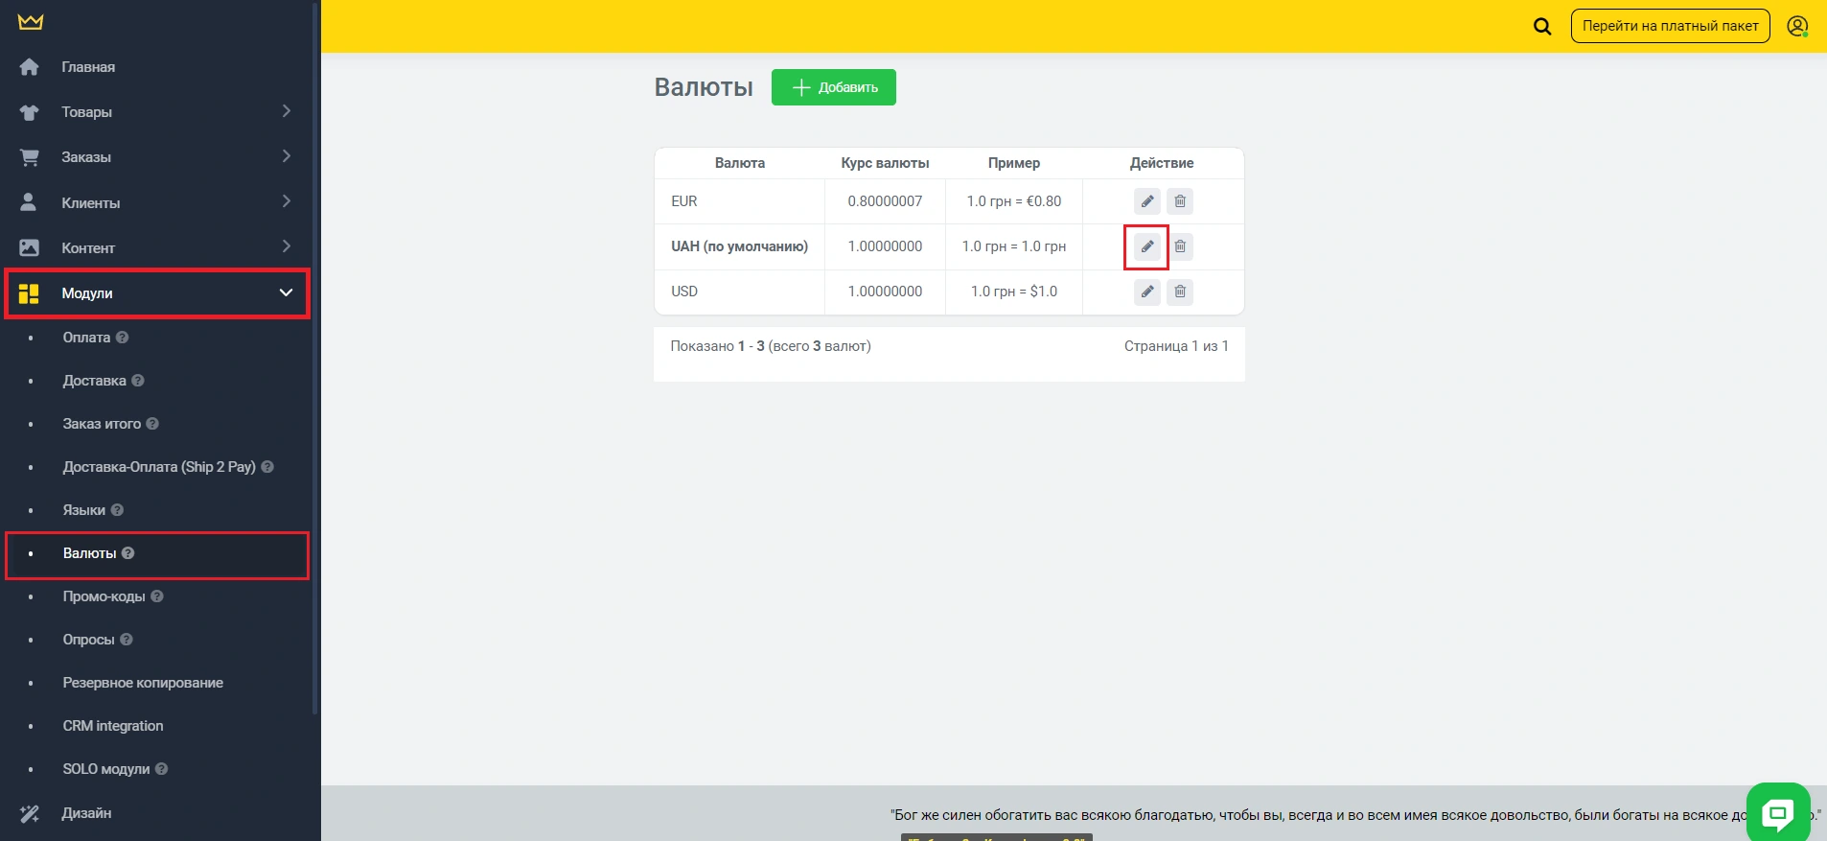This screenshot has width=1827, height=841.
Task: Click Перейти на платный пакет button
Action: pyautogui.click(x=1670, y=27)
